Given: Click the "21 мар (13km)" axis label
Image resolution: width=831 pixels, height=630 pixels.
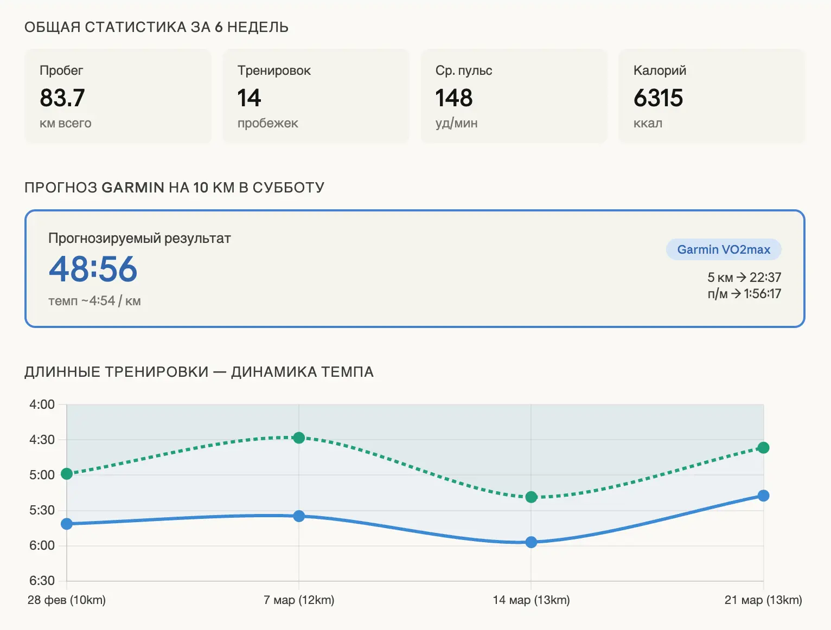Looking at the screenshot, I should (x=763, y=600).
